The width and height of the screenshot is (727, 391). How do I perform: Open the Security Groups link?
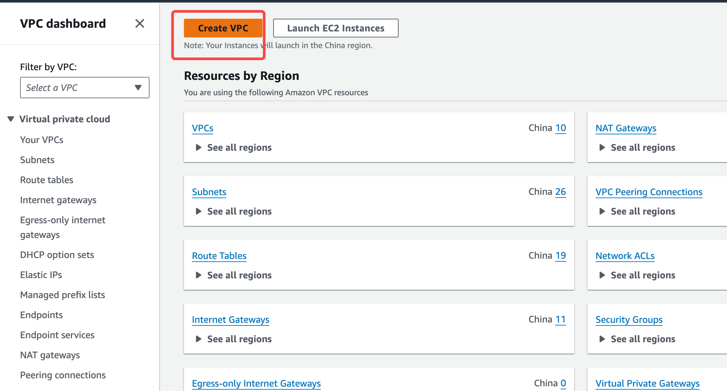click(x=629, y=319)
